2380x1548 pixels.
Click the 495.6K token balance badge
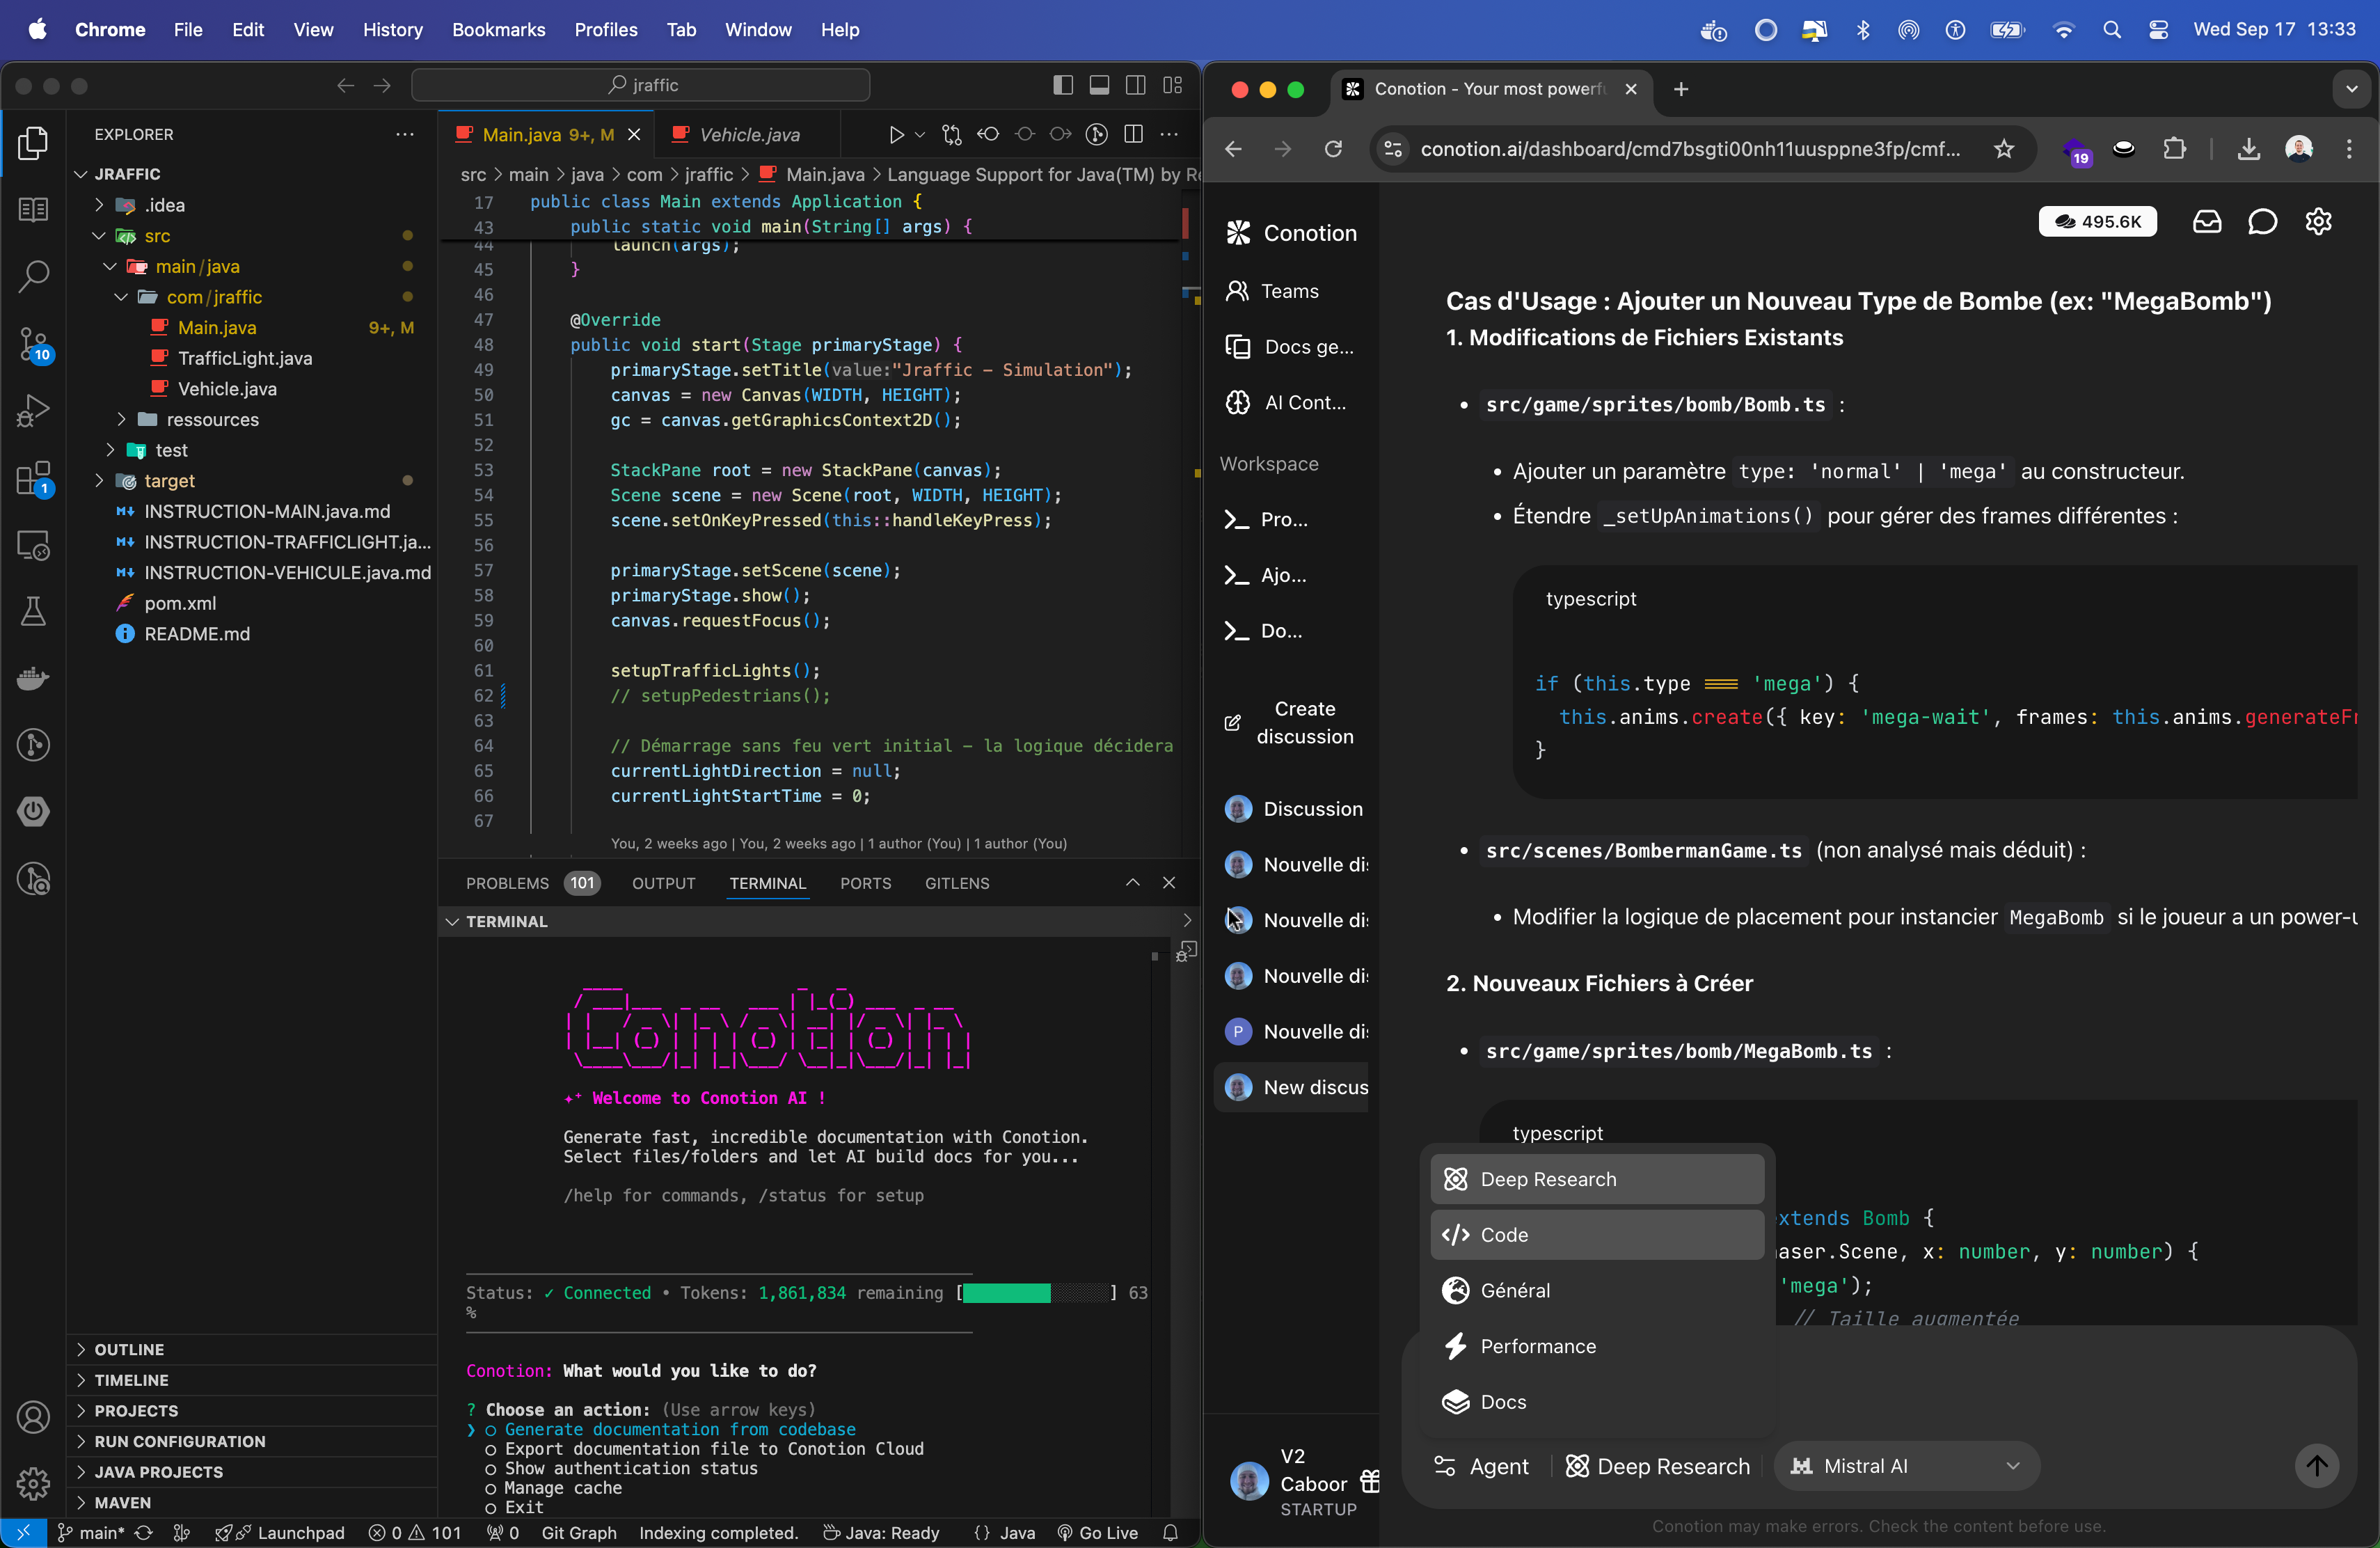(x=2097, y=221)
